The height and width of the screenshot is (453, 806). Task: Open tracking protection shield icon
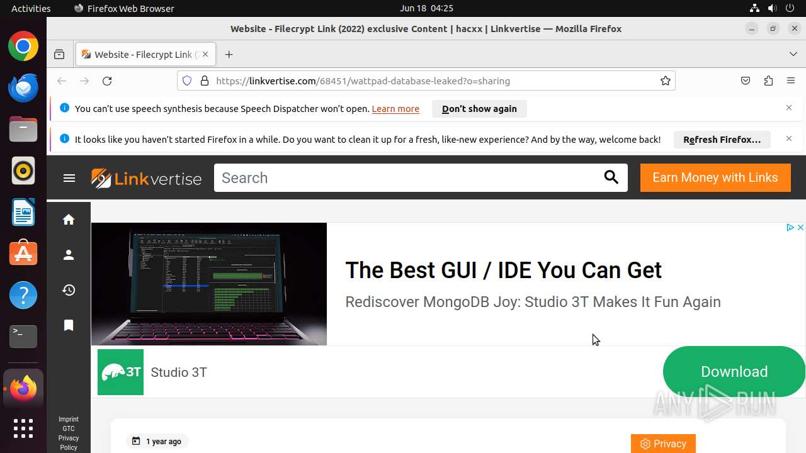tap(187, 81)
